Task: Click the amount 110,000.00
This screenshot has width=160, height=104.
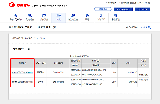Action: click(x=132, y=72)
